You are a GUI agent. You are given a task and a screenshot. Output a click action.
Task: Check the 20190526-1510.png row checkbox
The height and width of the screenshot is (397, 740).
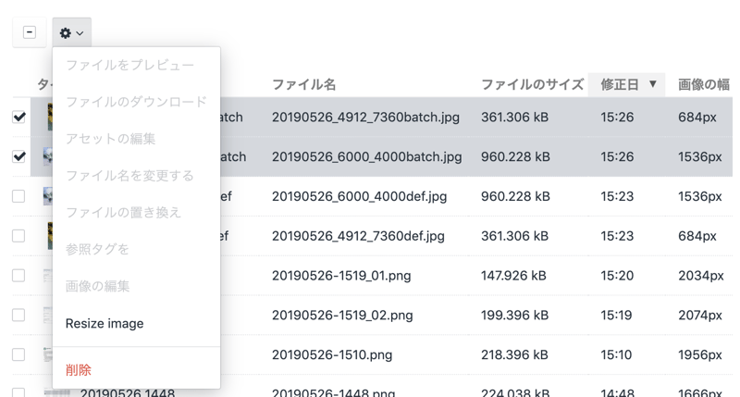pyautogui.click(x=18, y=354)
